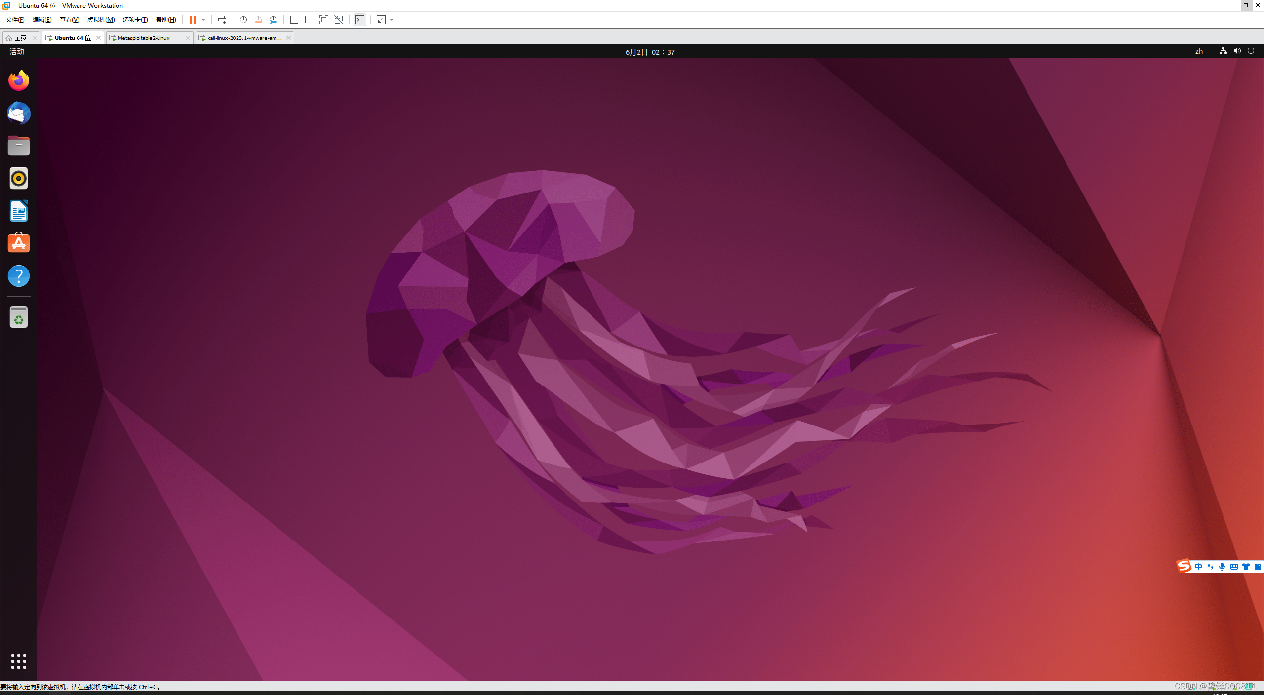Expand the stretch guest display dropdown

tap(392, 20)
